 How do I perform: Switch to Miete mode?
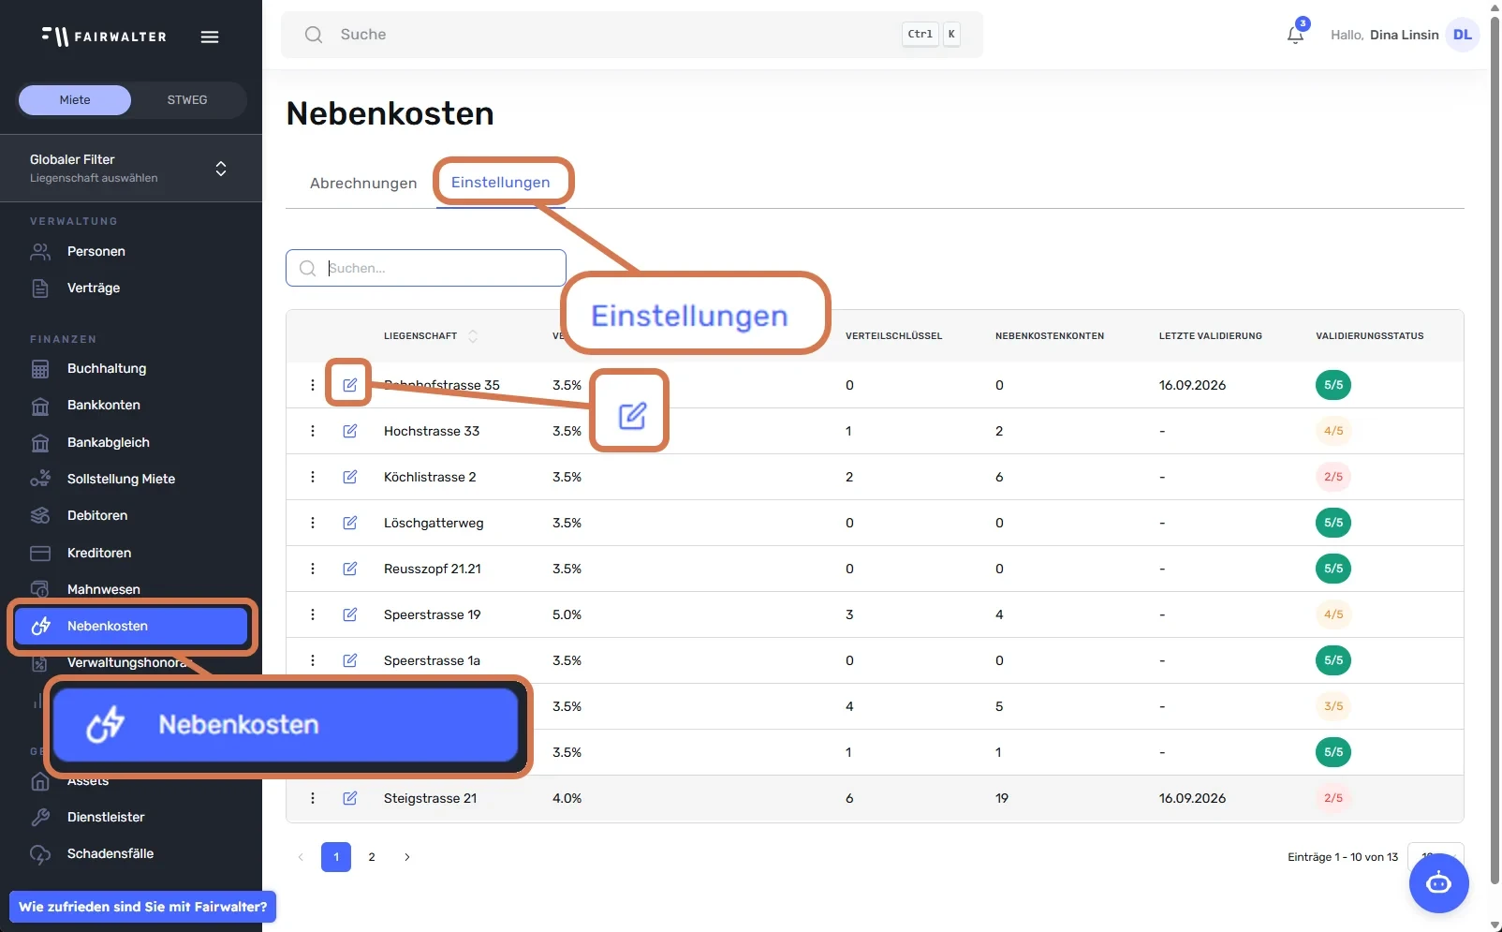point(75,100)
